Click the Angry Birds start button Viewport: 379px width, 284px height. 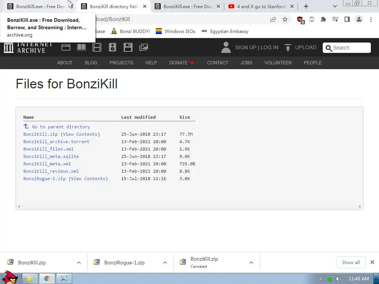coord(10,277)
